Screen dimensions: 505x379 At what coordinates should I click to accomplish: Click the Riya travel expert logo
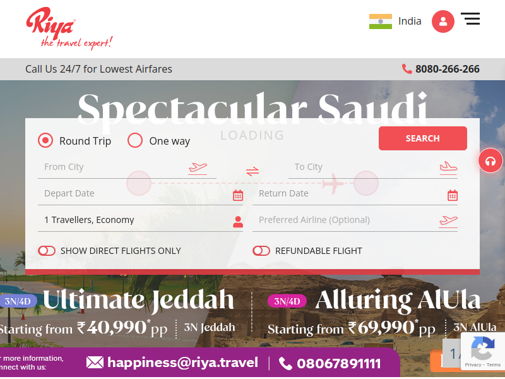pyautogui.click(x=69, y=28)
